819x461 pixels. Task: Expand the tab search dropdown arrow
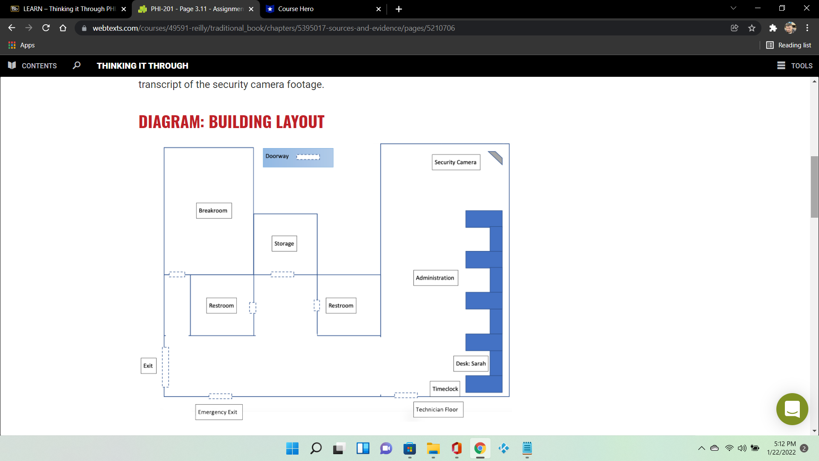coord(733,9)
